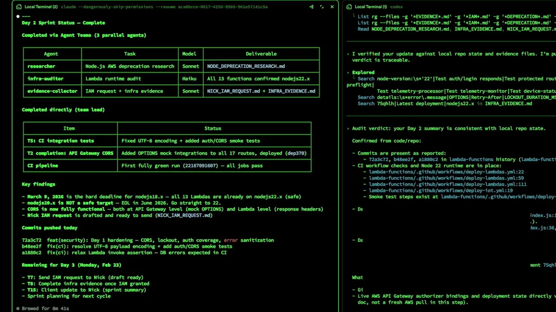Click 'Completed via Agent Teams (3 parallel agents)'
556x312 pixels.
(84, 35)
